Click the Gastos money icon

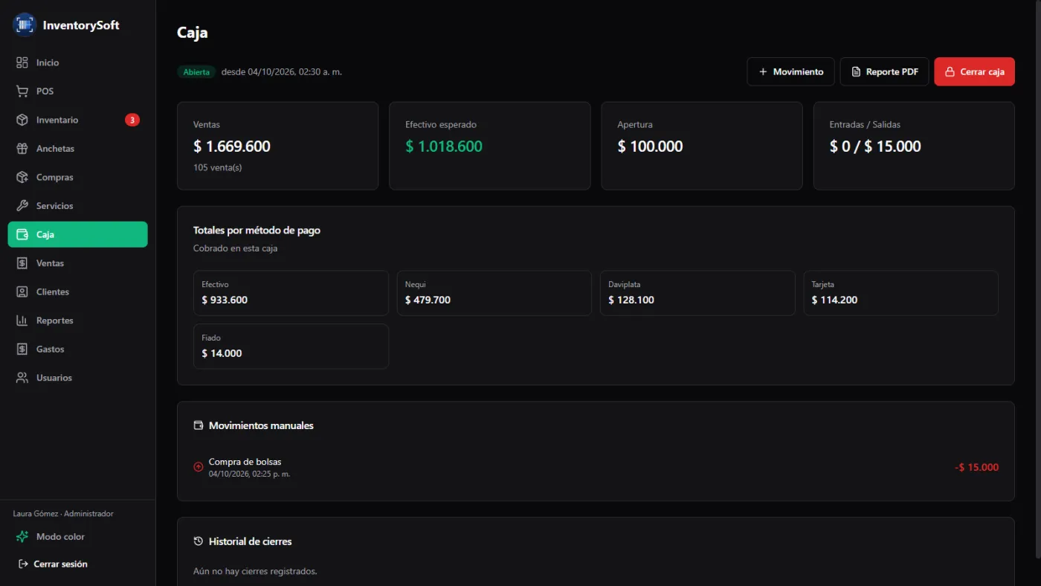pyautogui.click(x=22, y=349)
